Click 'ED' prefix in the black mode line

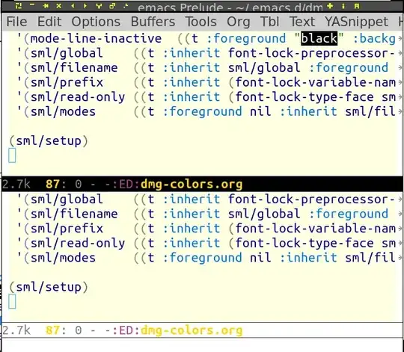(126, 185)
